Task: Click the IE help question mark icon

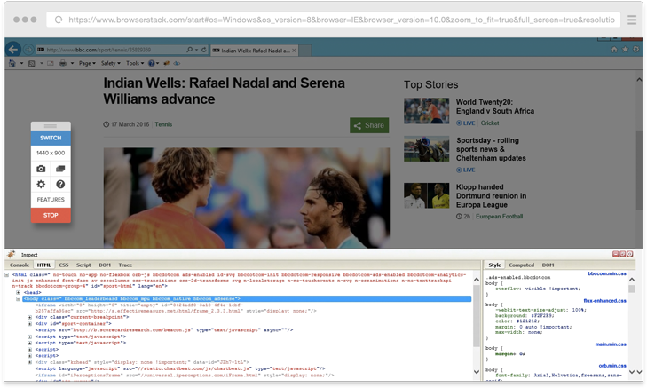Action: [152, 63]
